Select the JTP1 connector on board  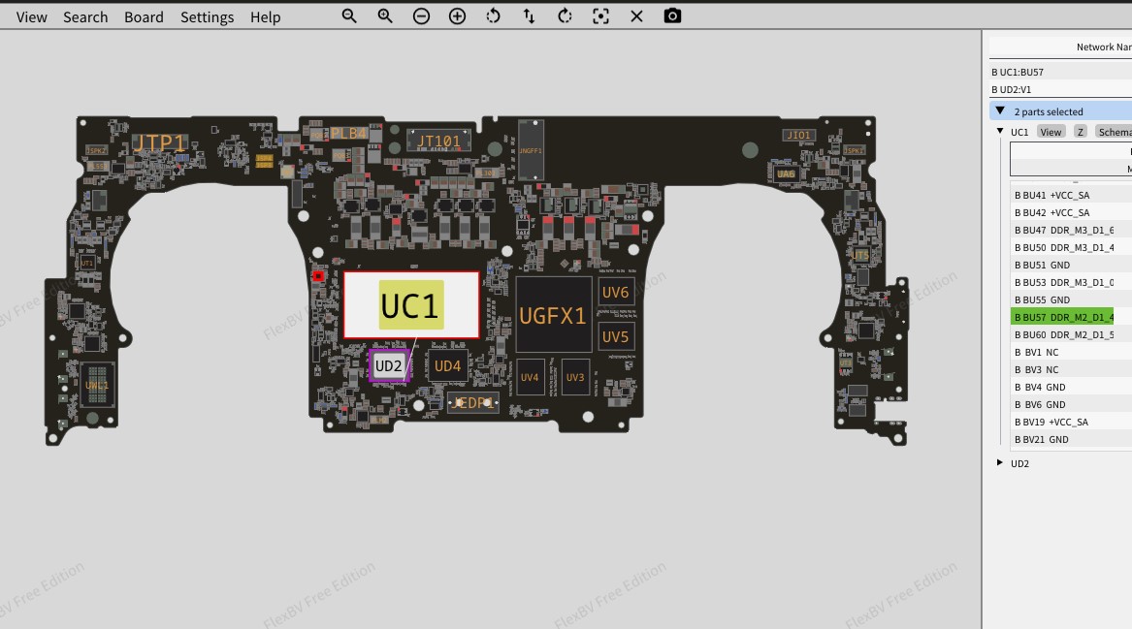click(159, 143)
